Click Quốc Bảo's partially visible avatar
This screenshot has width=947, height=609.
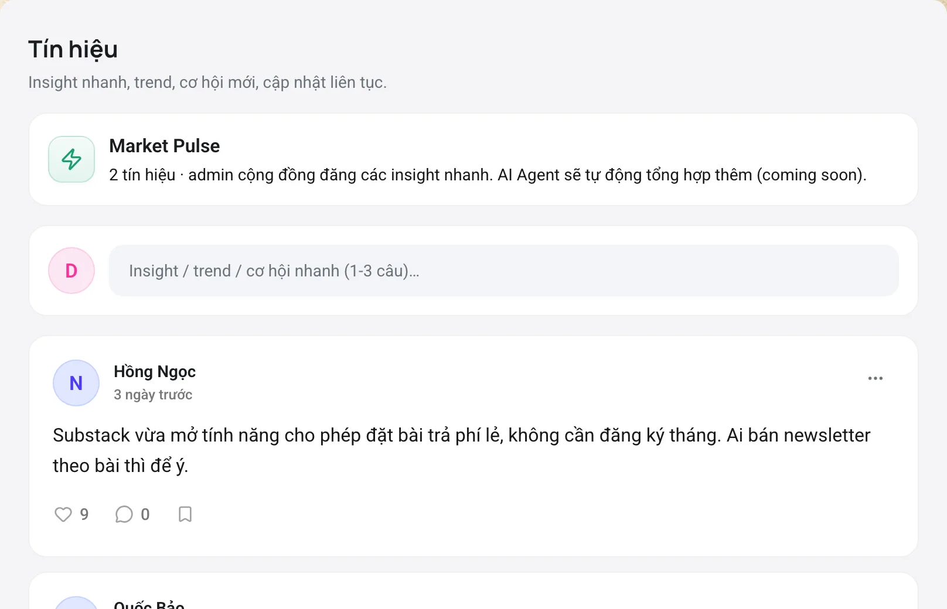pyautogui.click(x=76, y=603)
